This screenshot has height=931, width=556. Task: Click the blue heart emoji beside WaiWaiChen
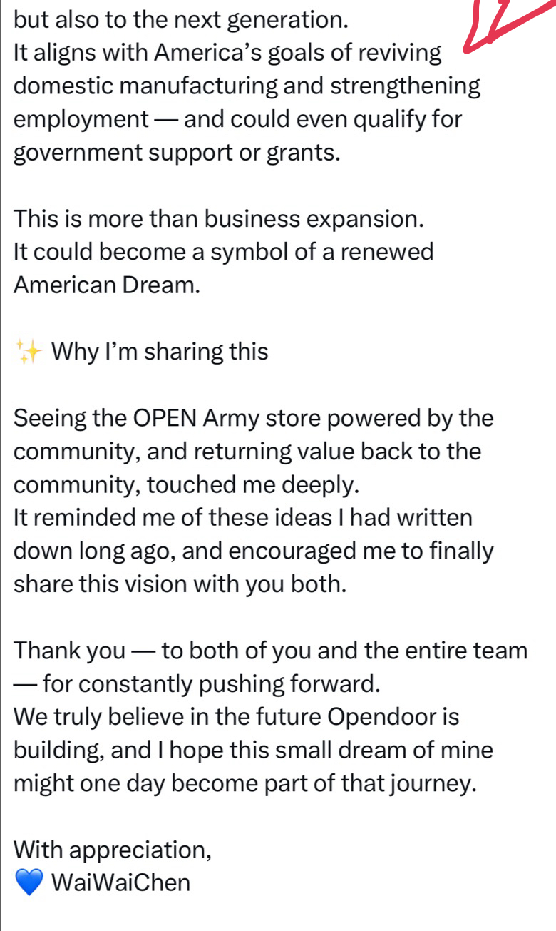pos(30,883)
